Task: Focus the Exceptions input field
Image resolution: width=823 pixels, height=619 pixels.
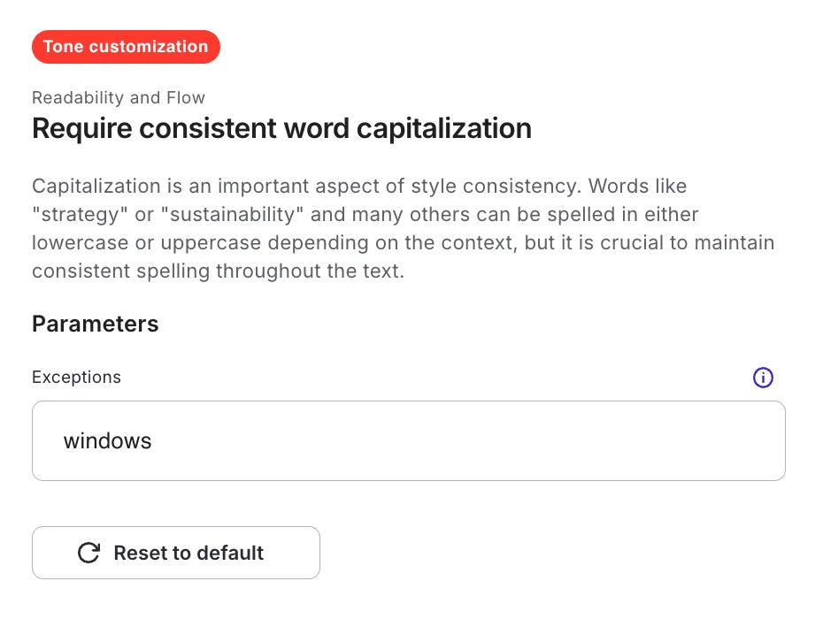Action: (408, 440)
